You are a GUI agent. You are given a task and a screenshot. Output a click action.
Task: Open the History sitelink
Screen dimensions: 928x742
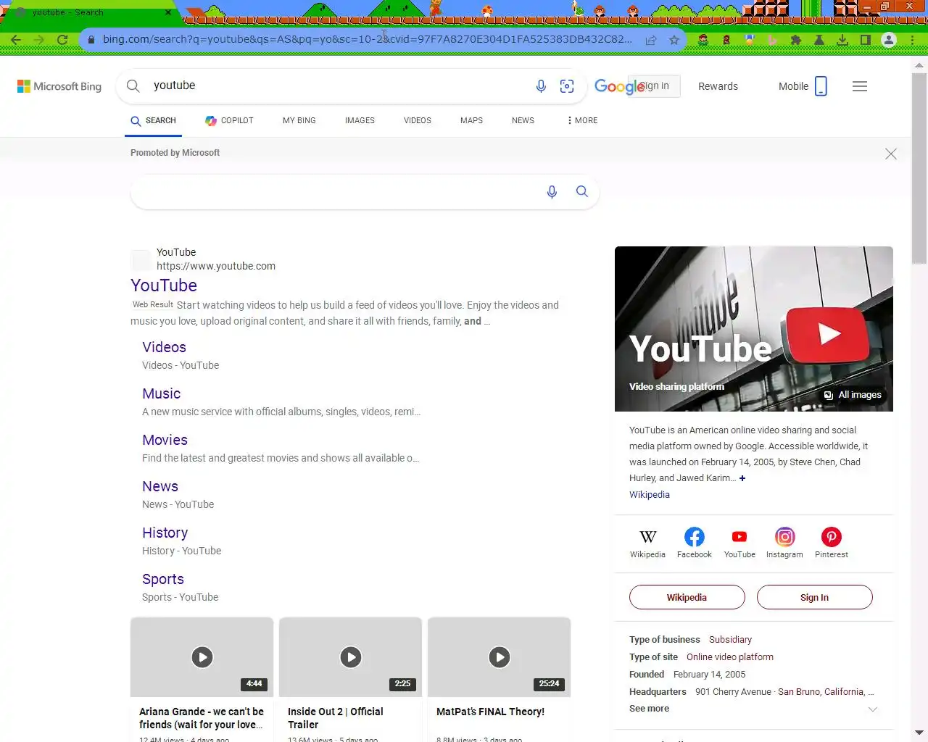pos(165,533)
